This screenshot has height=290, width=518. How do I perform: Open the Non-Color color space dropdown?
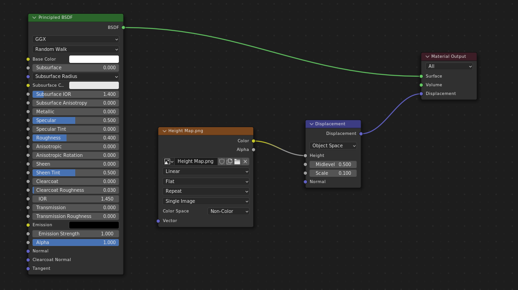click(x=228, y=212)
